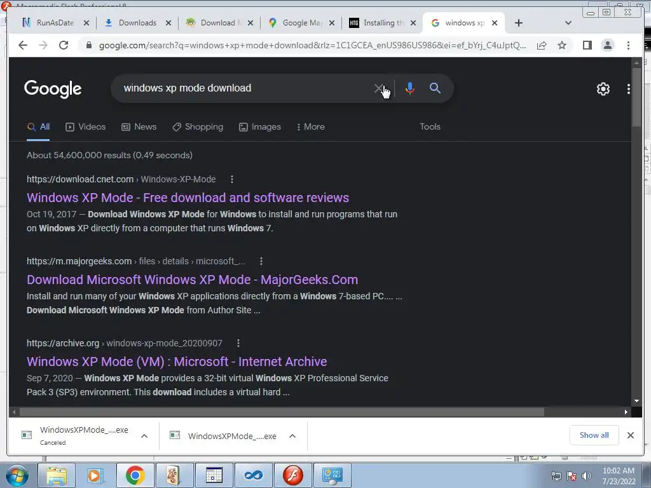651x488 pixels.
Task: Open options for the archive.org result
Action: click(238, 343)
